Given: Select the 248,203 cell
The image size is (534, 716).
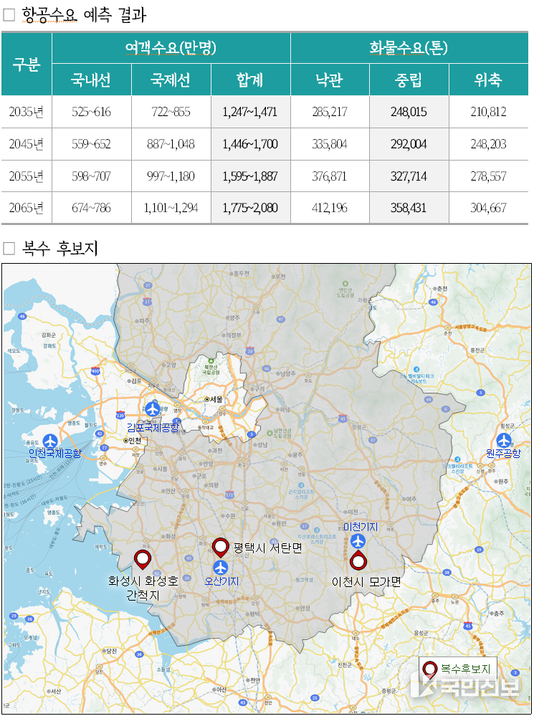Looking at the screenshot, I should (489, 144).
